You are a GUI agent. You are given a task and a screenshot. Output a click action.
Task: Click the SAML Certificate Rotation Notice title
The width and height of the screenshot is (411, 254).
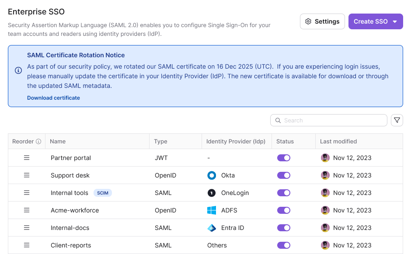click(x=76, y=55)
